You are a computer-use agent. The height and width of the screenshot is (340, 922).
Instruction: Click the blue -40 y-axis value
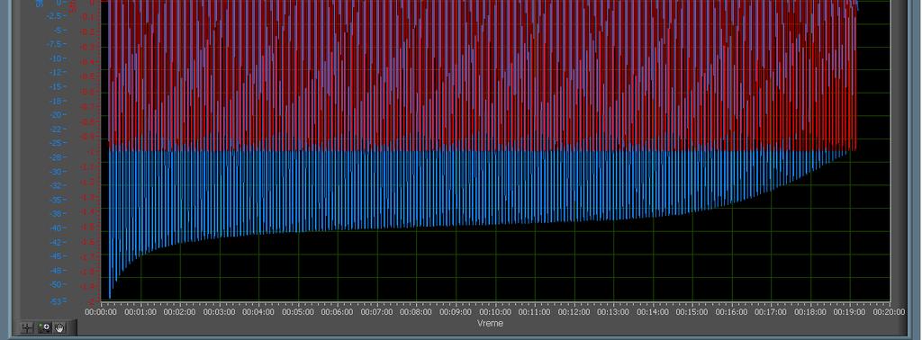tap(58, 228)
